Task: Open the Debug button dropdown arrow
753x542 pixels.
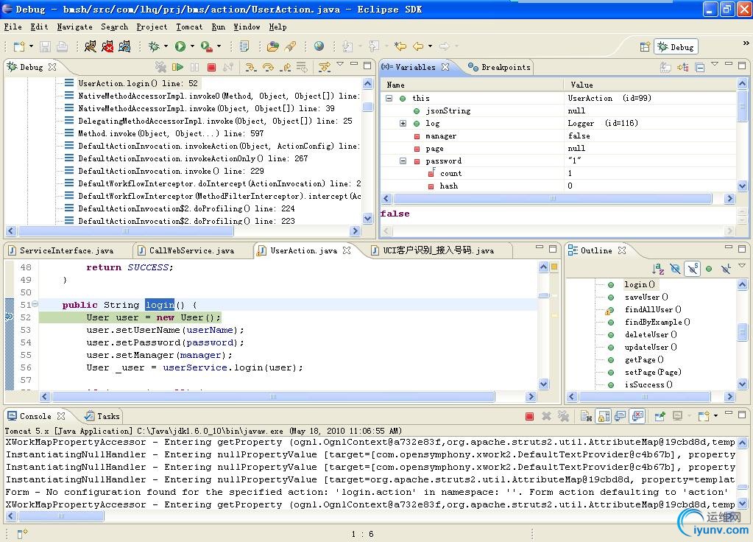Action: (166, 46)
